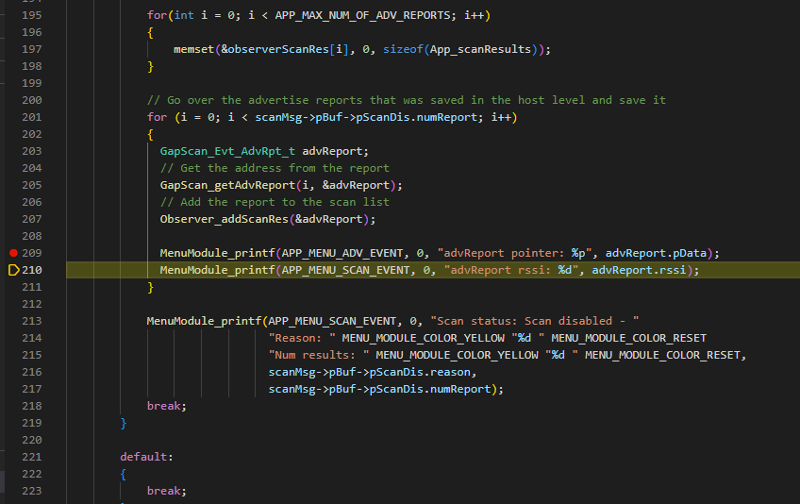This screenshot has width=800, height=504.
Task: Click line number 195 in gutter
Action: point(32,15)
